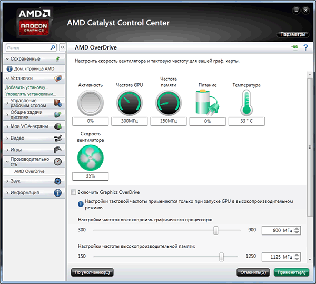Click the Производительность gauge icon
316x284 pixels.
(58, 161)
